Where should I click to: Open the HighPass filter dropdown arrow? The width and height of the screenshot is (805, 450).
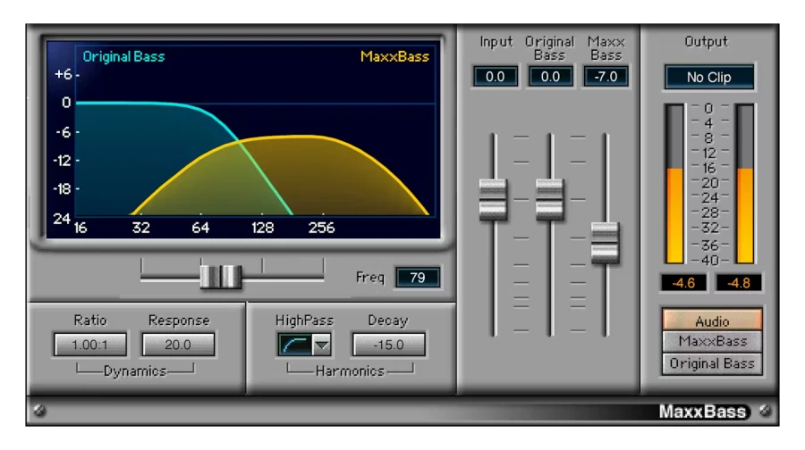pos(322,345)
